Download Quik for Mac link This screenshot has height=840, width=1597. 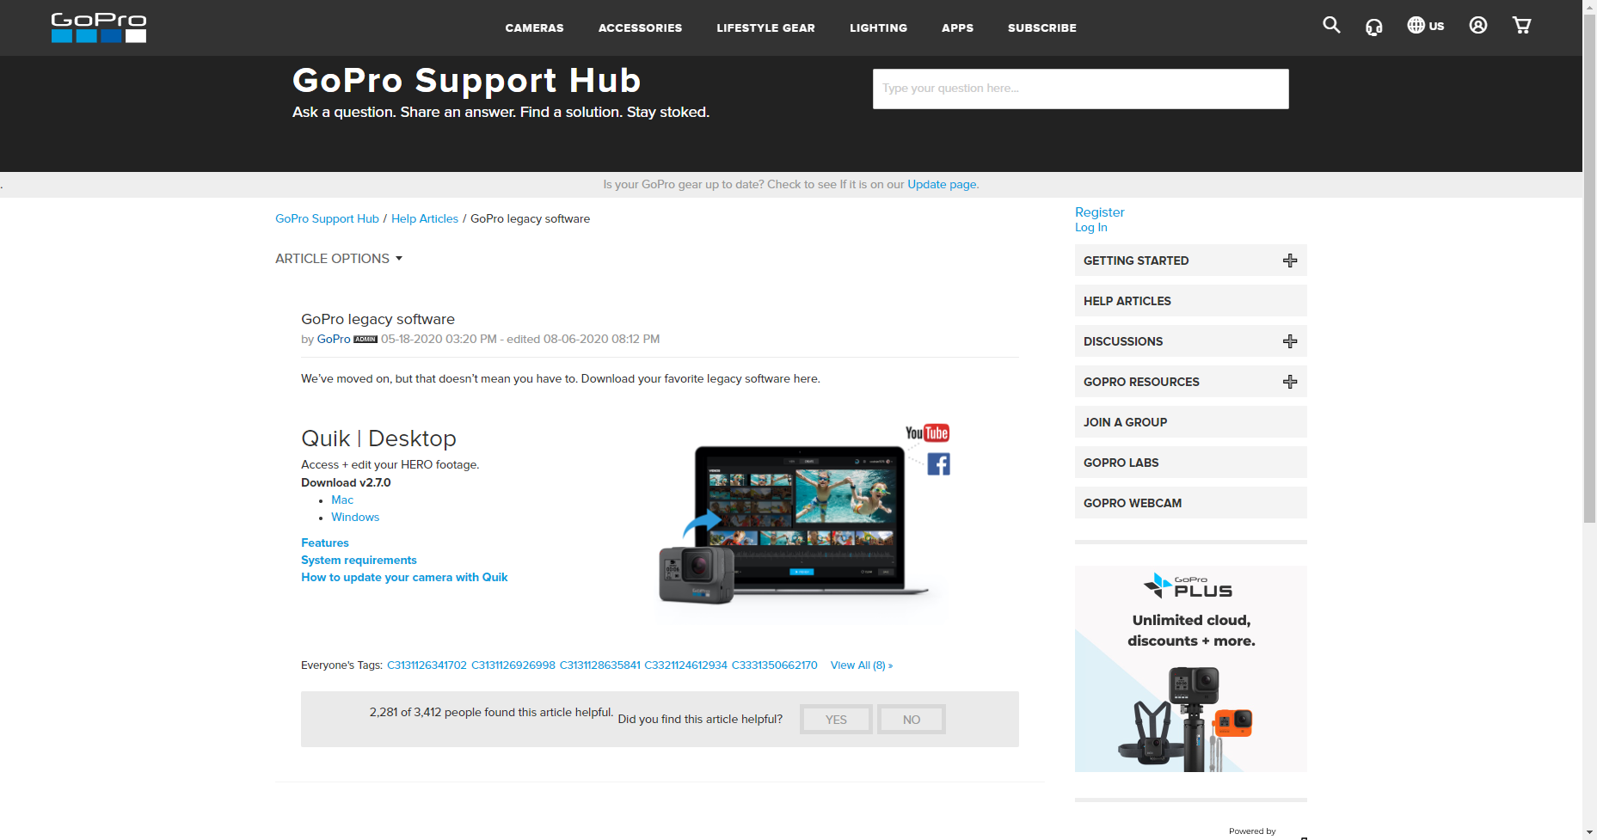click(x=342, y=500)
